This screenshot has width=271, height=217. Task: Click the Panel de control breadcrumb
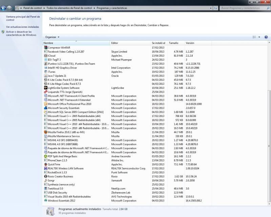tap(33, 8)
